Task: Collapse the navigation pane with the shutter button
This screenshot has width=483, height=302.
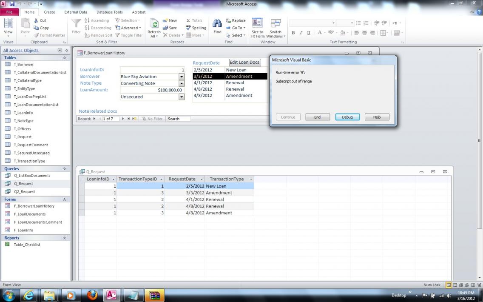Action: [x=66, y=51]
